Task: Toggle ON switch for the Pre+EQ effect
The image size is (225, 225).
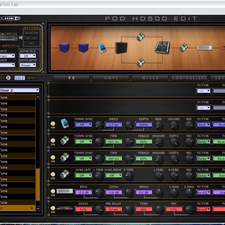Action: (x=53, y=191)
